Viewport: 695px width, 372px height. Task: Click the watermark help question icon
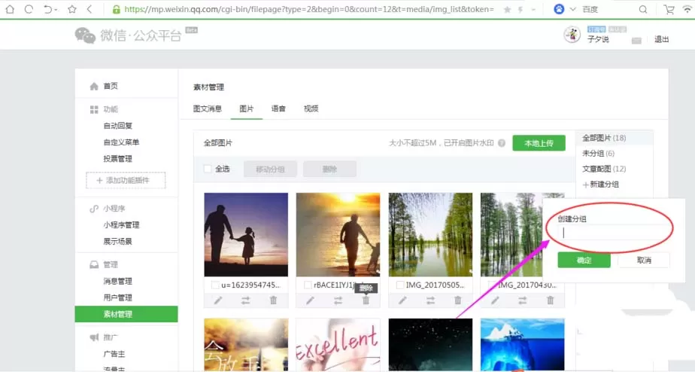501,143
